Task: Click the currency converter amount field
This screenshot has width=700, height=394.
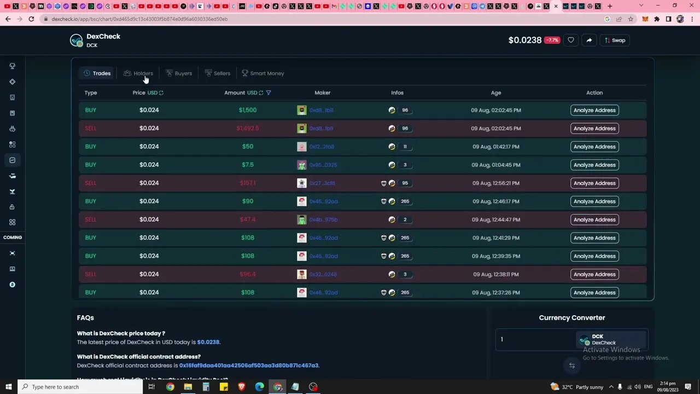Action: (x=535, y=339)
